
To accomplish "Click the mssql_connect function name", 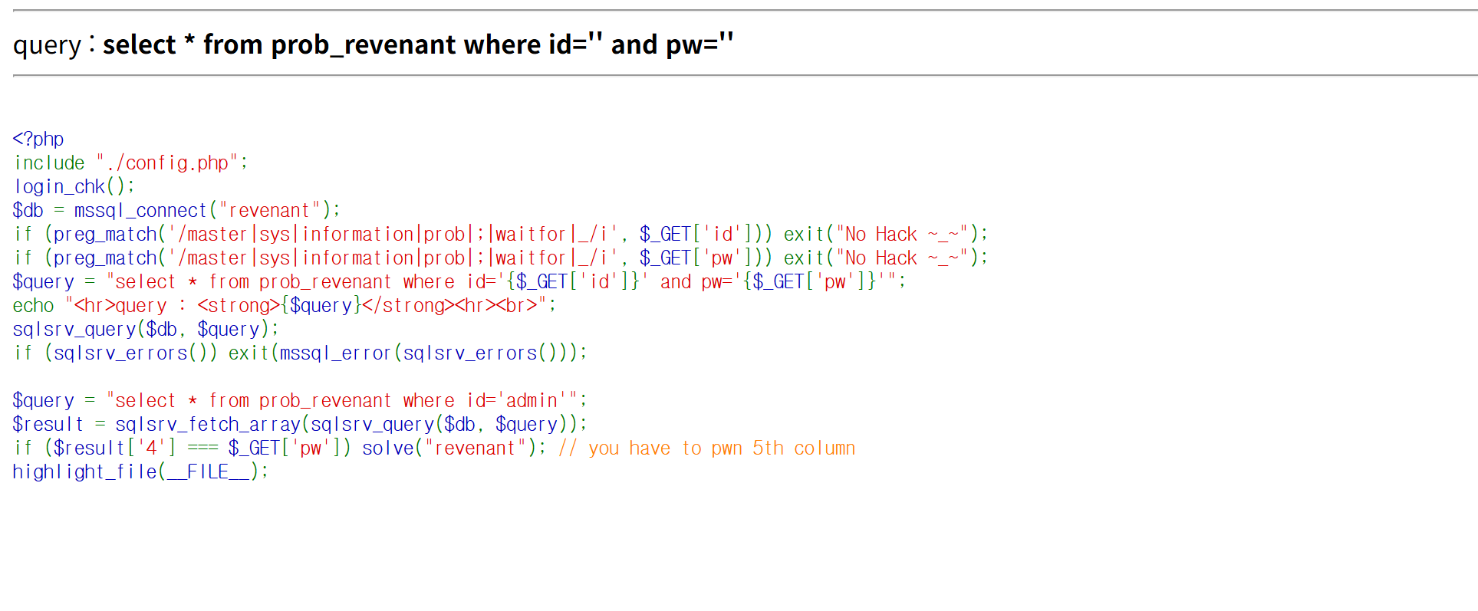I will (x=140, y=210).
